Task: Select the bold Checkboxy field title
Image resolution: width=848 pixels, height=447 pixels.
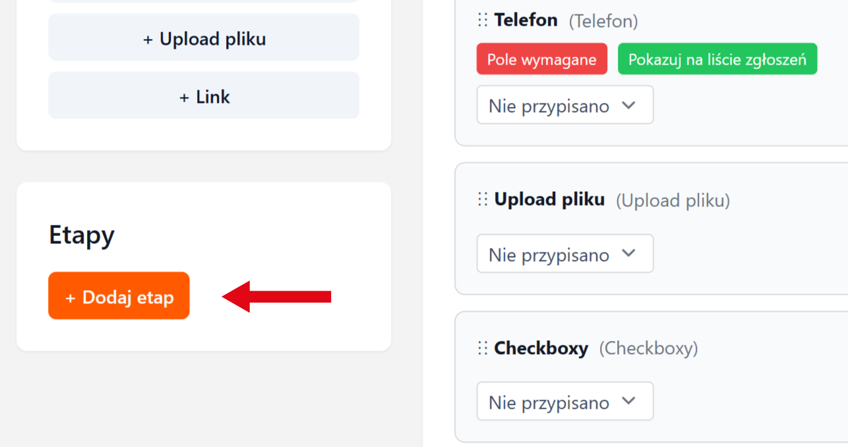Action: pyautogui.click(x=541, y=348)
